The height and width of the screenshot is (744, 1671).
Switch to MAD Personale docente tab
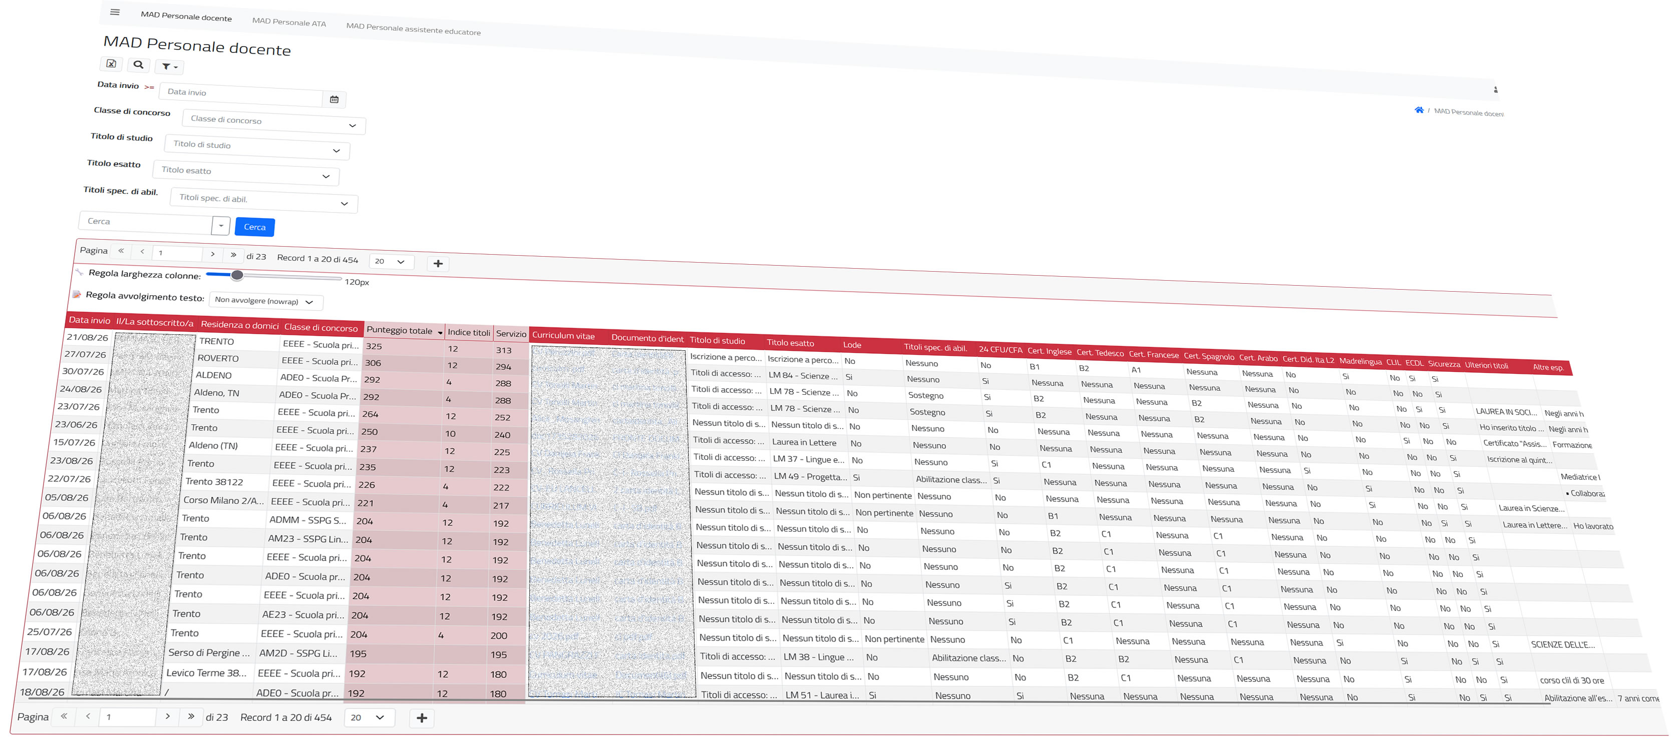pos(186,17)
